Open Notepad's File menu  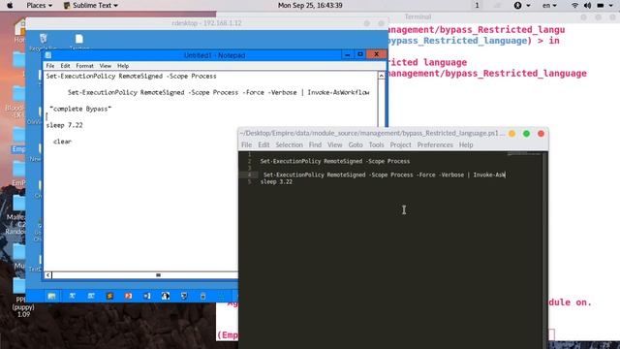(50, 66)
